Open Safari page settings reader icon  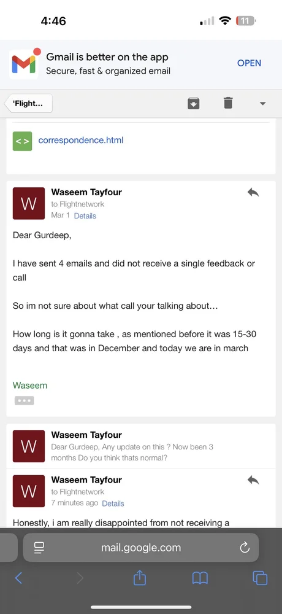[x=39, y=548]
